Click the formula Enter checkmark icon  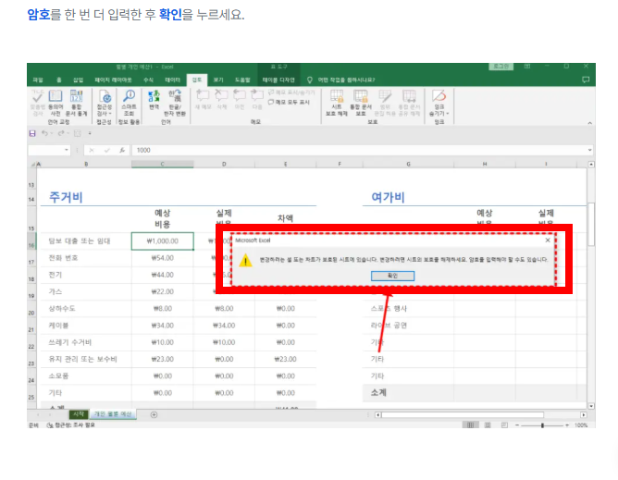coord(106,150)
